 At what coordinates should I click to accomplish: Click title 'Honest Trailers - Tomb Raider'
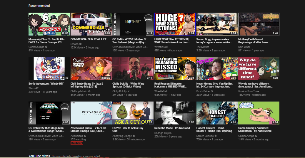[x=214, y=130]
